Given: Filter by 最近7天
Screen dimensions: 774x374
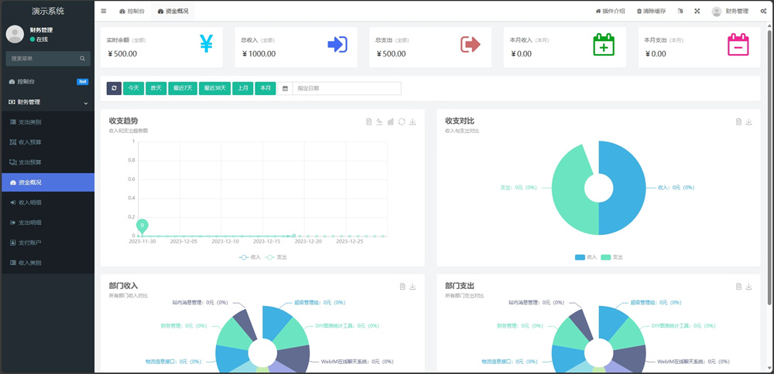Looking at the screenshot, I should 183,88.
